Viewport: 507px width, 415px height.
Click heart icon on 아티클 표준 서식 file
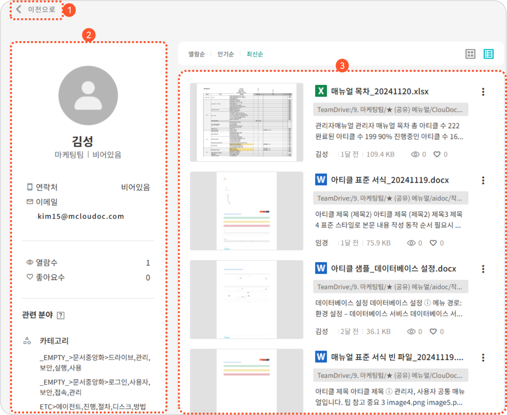tap(433, 243)
